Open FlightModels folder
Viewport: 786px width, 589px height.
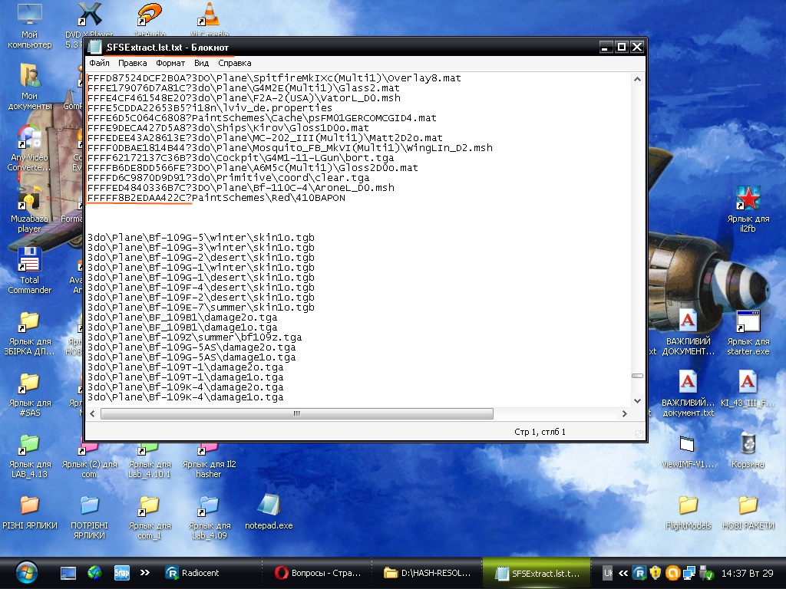click(x=689, y=512)
